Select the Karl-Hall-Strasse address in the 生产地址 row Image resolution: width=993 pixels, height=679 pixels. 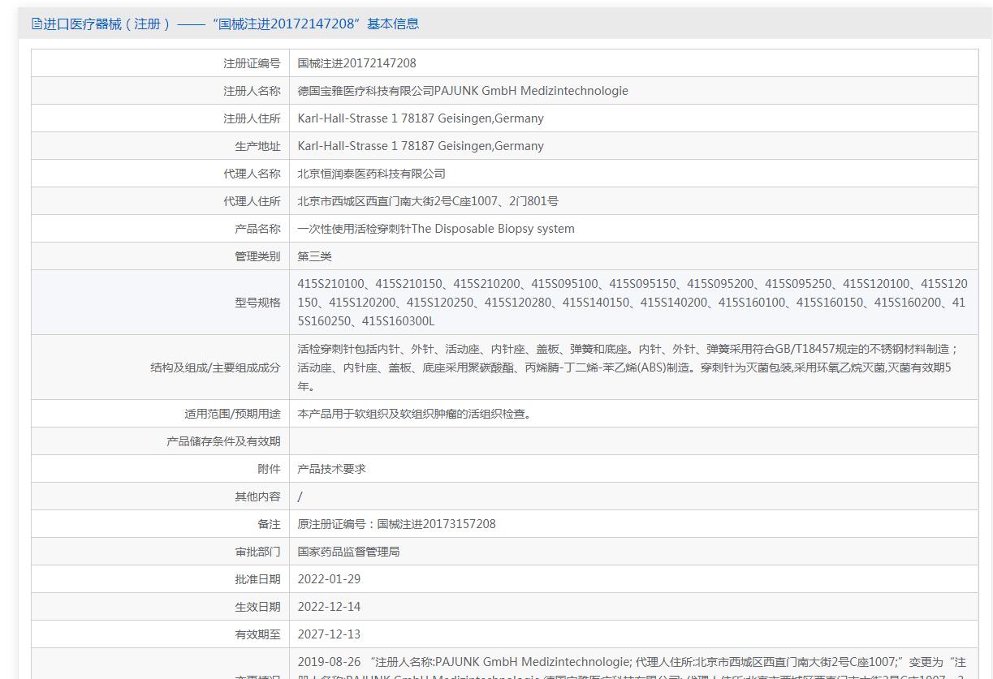[421, 146]
